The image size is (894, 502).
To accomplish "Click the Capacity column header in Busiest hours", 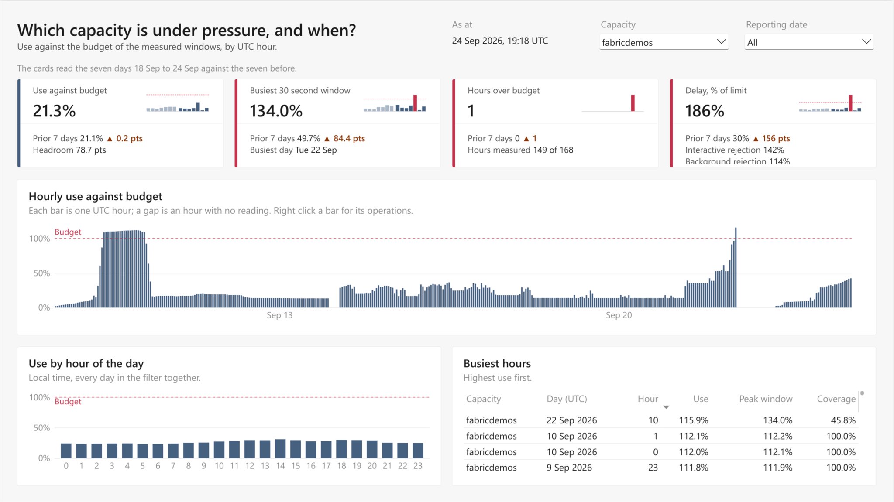I will point(483,399).
